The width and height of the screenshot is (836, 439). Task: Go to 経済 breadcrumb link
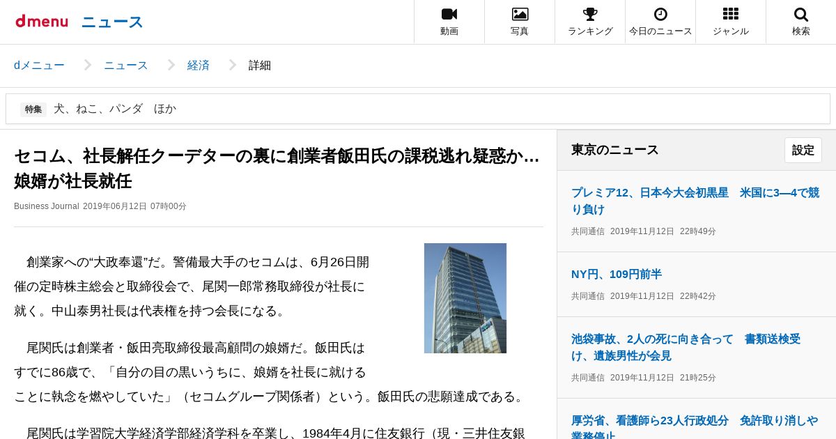coord(199,66)
